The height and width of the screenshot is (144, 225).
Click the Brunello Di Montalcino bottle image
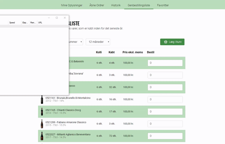pos(42,100)
